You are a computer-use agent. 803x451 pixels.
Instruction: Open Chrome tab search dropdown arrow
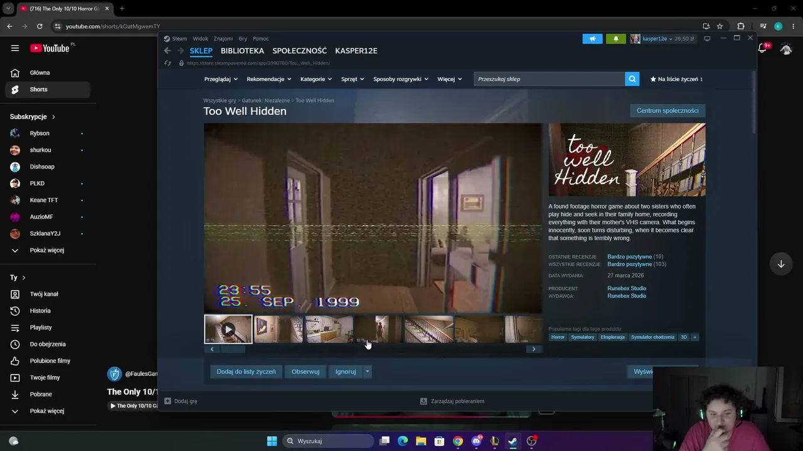(x=8, y=8)
